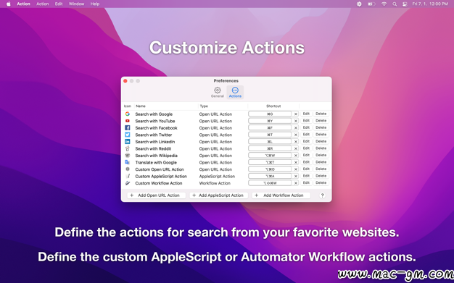Clear the shortcut for Custom AppleScript Action
The width and height of the screenshot is (454, 283).
296,176
